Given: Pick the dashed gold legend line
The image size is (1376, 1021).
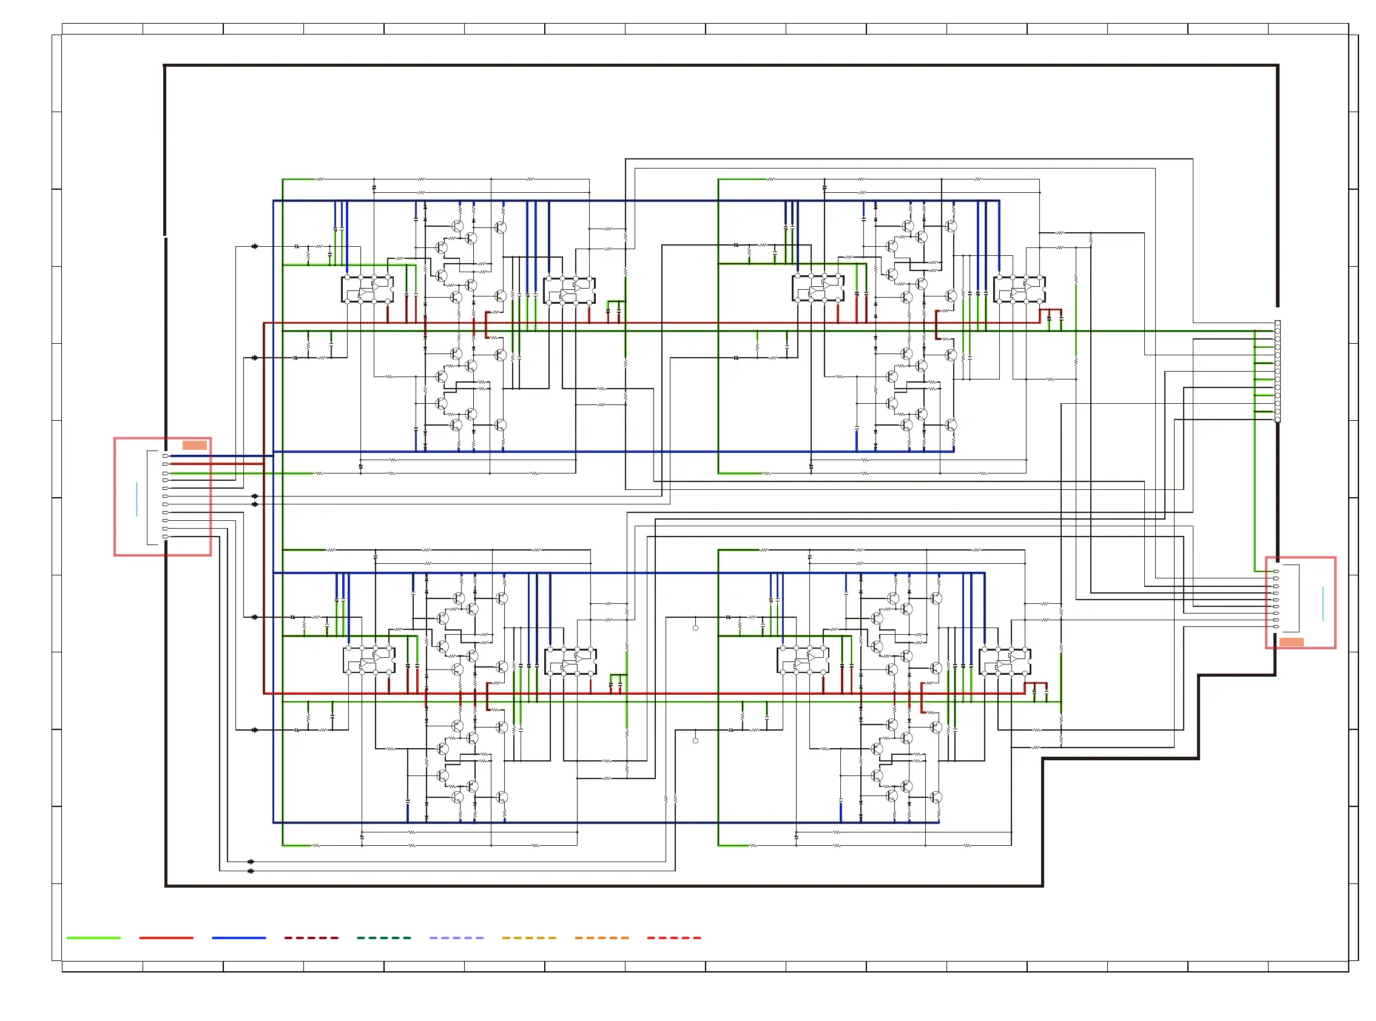Looking at the screenshot, I should [x=529, y=938].
